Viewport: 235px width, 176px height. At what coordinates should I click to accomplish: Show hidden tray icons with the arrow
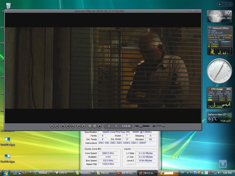pyautogui.click(x=188, y=173)
